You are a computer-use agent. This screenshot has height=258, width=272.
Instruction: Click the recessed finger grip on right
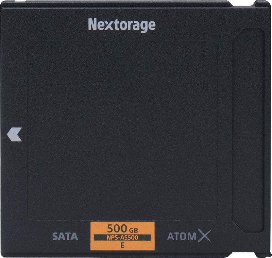point(248,131)
